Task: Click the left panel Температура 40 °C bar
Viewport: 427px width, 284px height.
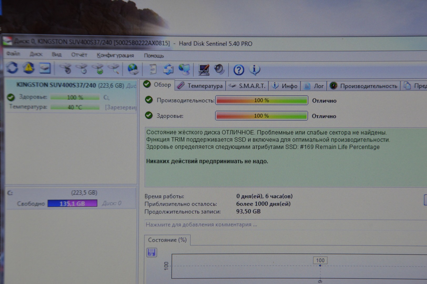Action: [75, 107]
